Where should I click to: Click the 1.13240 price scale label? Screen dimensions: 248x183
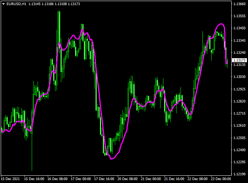[240, 53]
